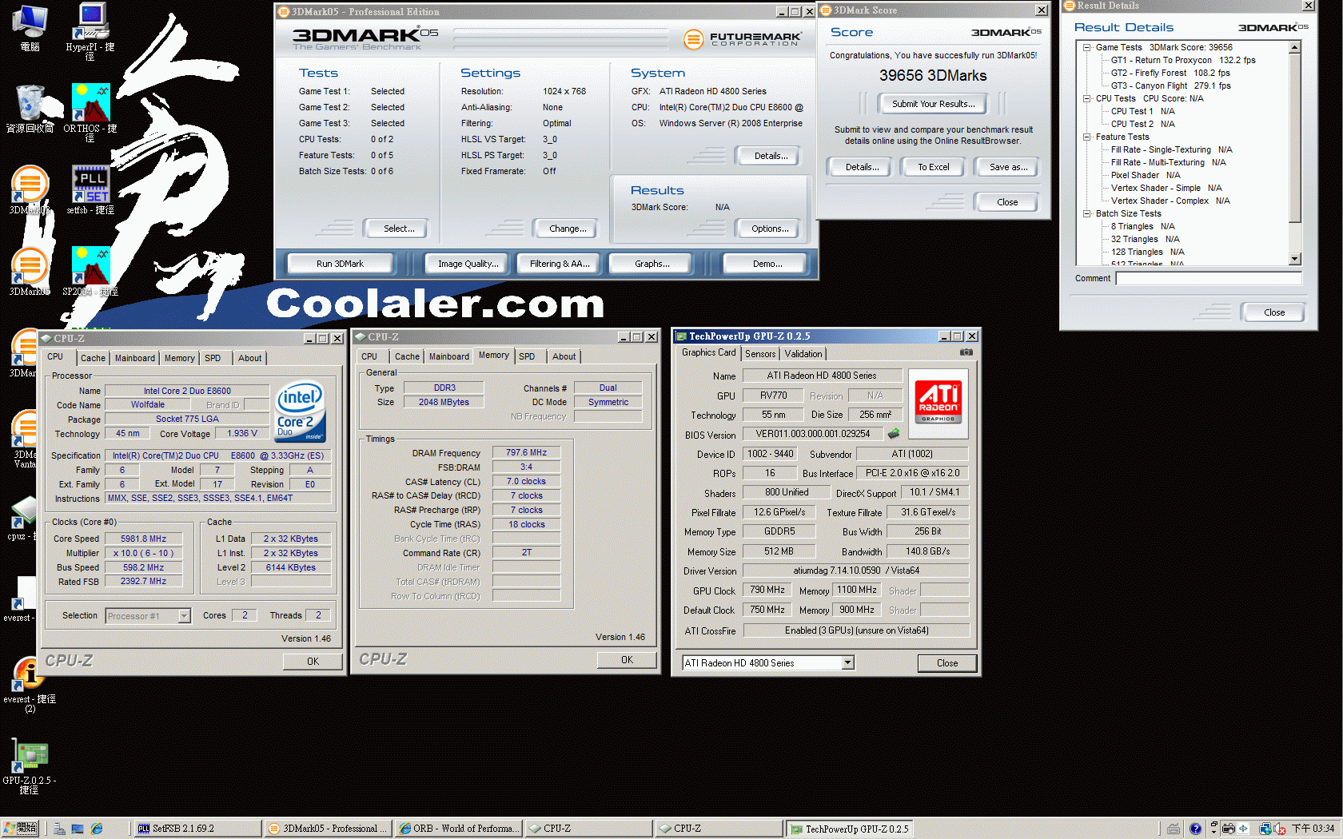
Task: Select 'Pixel Shader' row in Result Details
Action: (x=1145, y=175)
